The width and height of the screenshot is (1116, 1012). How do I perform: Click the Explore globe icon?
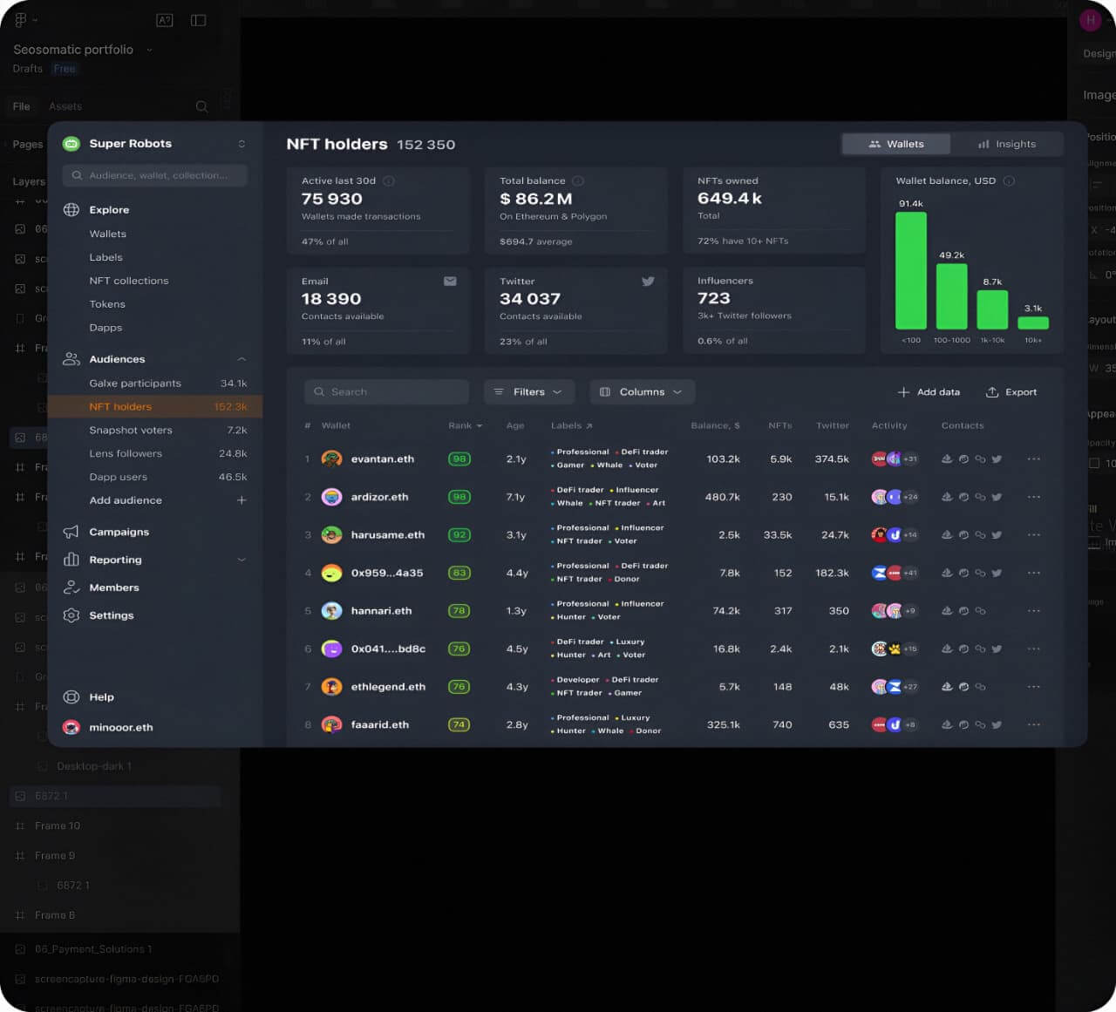71,210
